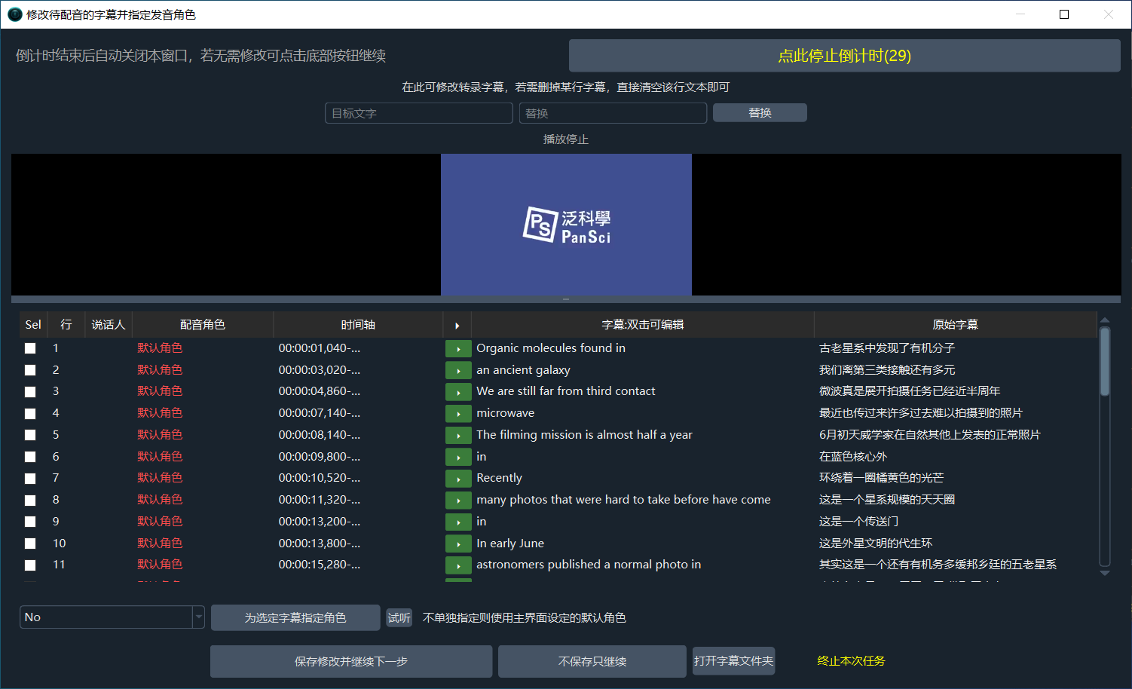Click original subtitle 在蓝色核心外
Viewport: 1132px width, 689px height.
pos(853,457)
